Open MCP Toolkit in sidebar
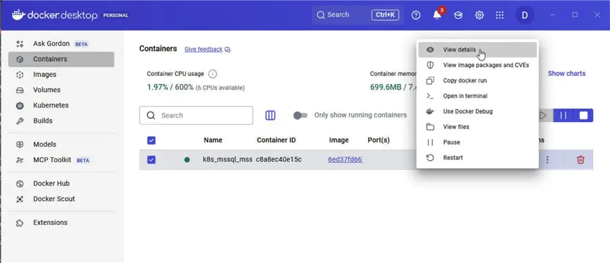 coord(61,160)
